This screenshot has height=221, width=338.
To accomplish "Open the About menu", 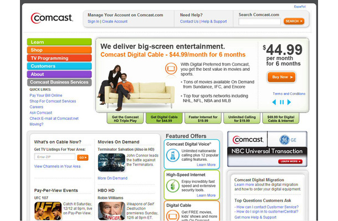I will (59, 74).
